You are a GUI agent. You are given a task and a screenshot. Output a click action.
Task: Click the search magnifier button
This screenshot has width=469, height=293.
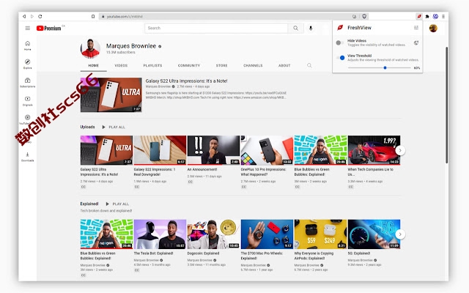coord(295,28)
